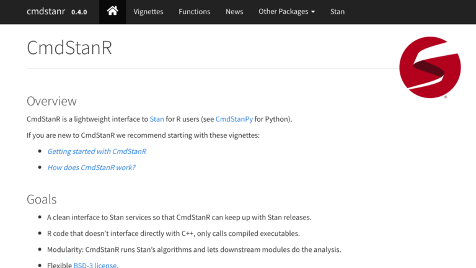Screen dimensions: 476x268
Task: Click the Overview section heading
Action: [x=51, y=101]
